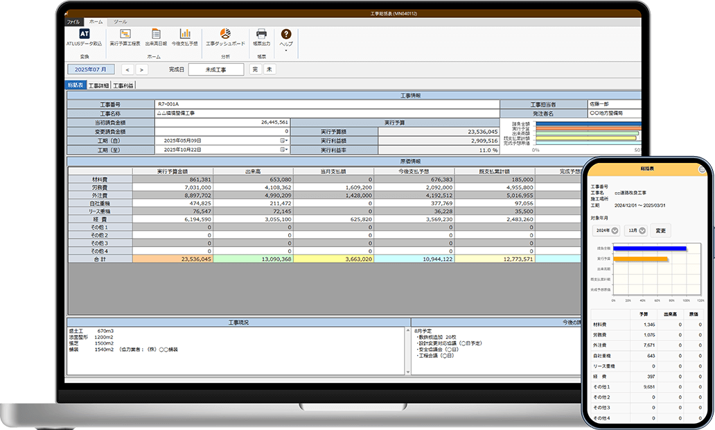Click the orange 実行予算金額 total cell
Screen dimensions: 715x430
[172, 259]
